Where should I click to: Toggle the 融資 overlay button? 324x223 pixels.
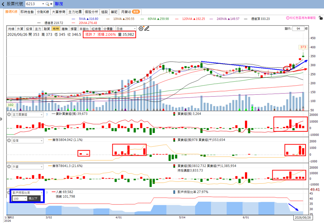(x=47, y=29)
